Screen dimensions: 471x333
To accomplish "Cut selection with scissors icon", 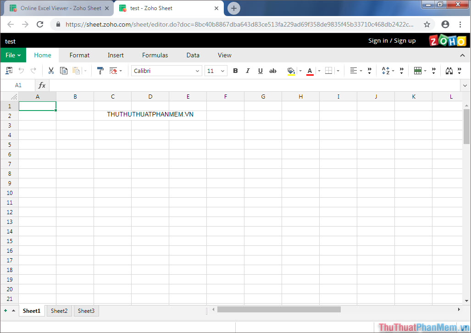I will (51, 71).
